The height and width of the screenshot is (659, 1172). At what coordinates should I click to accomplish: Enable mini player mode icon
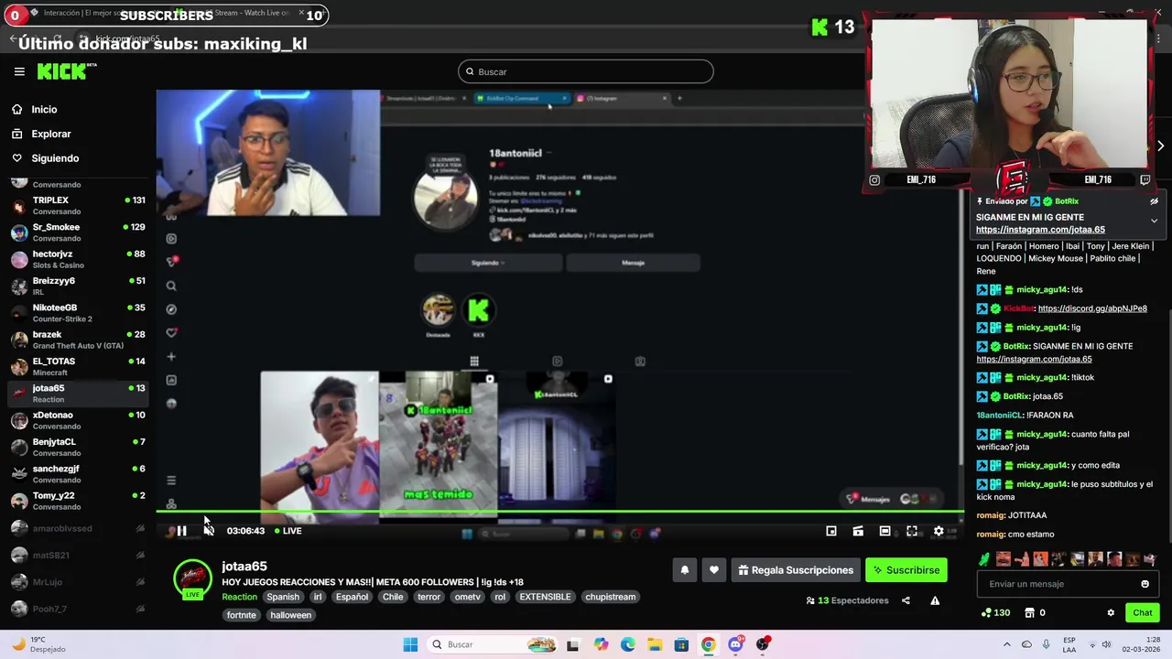(831, 531)
